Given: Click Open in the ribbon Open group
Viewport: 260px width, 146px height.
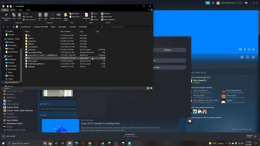Looking at the screenshot, I should 94,14.
